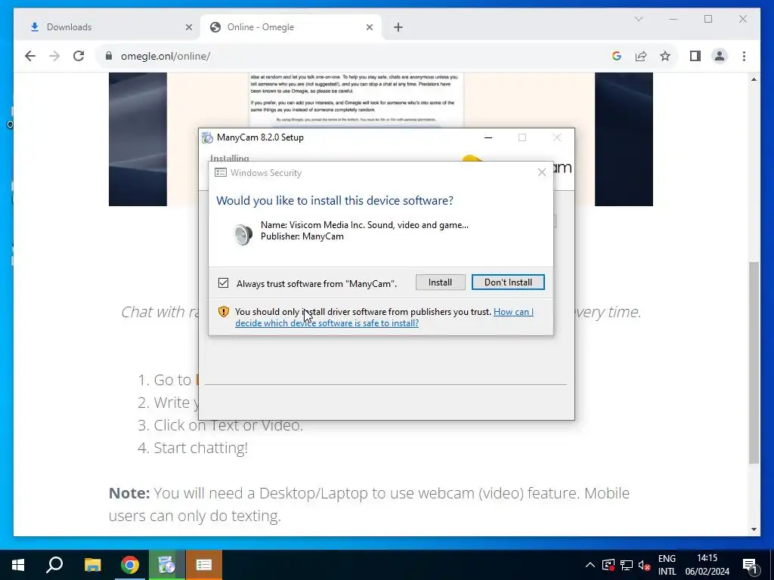The height and width of the screenshot is (580, 774).
Task: Go back to the previous page
Action: pyautogui.click(x=30, y=56)
